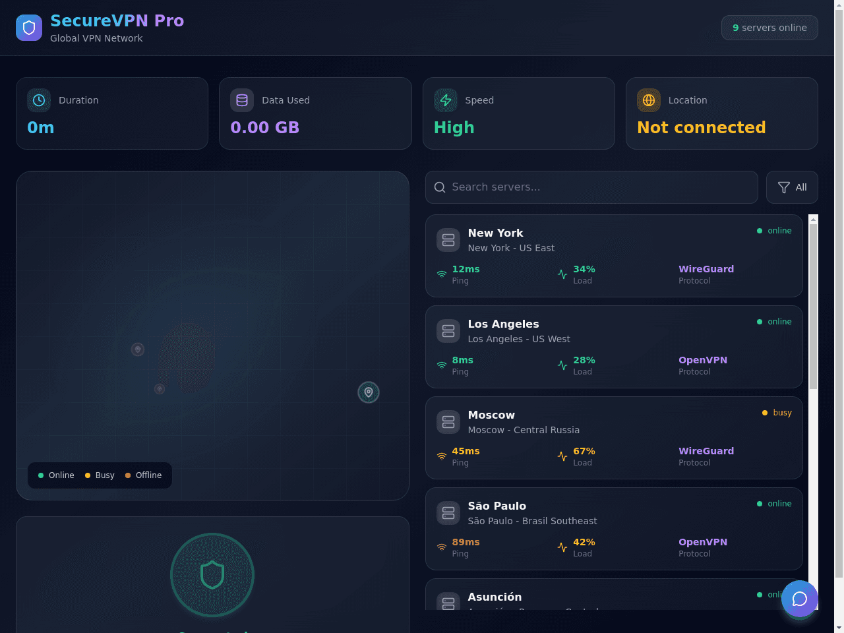
Task: Click the wifi ping icon beside 89ms
Action: (442, 547)
